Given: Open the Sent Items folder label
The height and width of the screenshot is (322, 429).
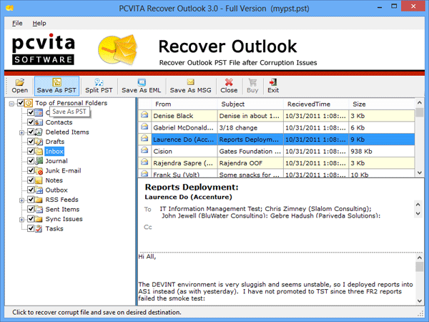Looking at the screenshot, I should click(x=62, y=209).
